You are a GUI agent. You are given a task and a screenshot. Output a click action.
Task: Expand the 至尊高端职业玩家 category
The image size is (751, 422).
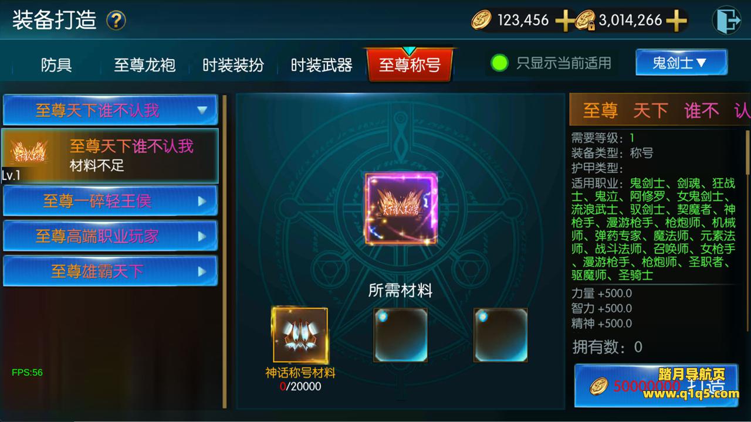(110, 236)
